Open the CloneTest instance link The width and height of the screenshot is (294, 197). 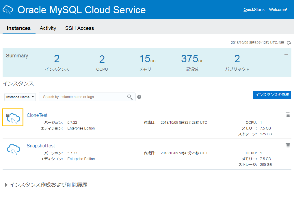click(x=37, y=115)
